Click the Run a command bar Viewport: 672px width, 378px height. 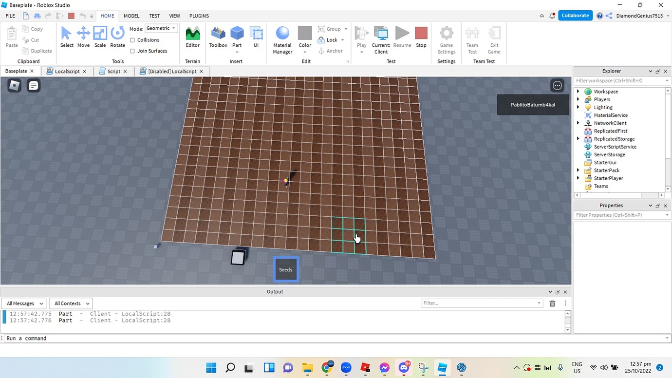tap(336, 338)
